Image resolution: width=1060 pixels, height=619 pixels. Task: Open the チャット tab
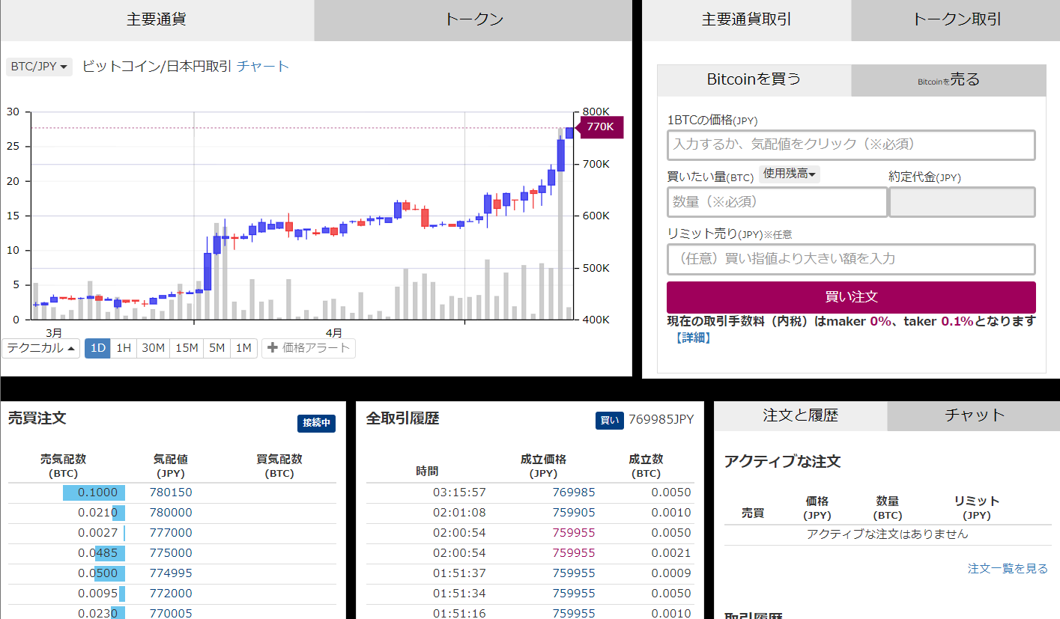pyautogui.click(x=974, y=415)
